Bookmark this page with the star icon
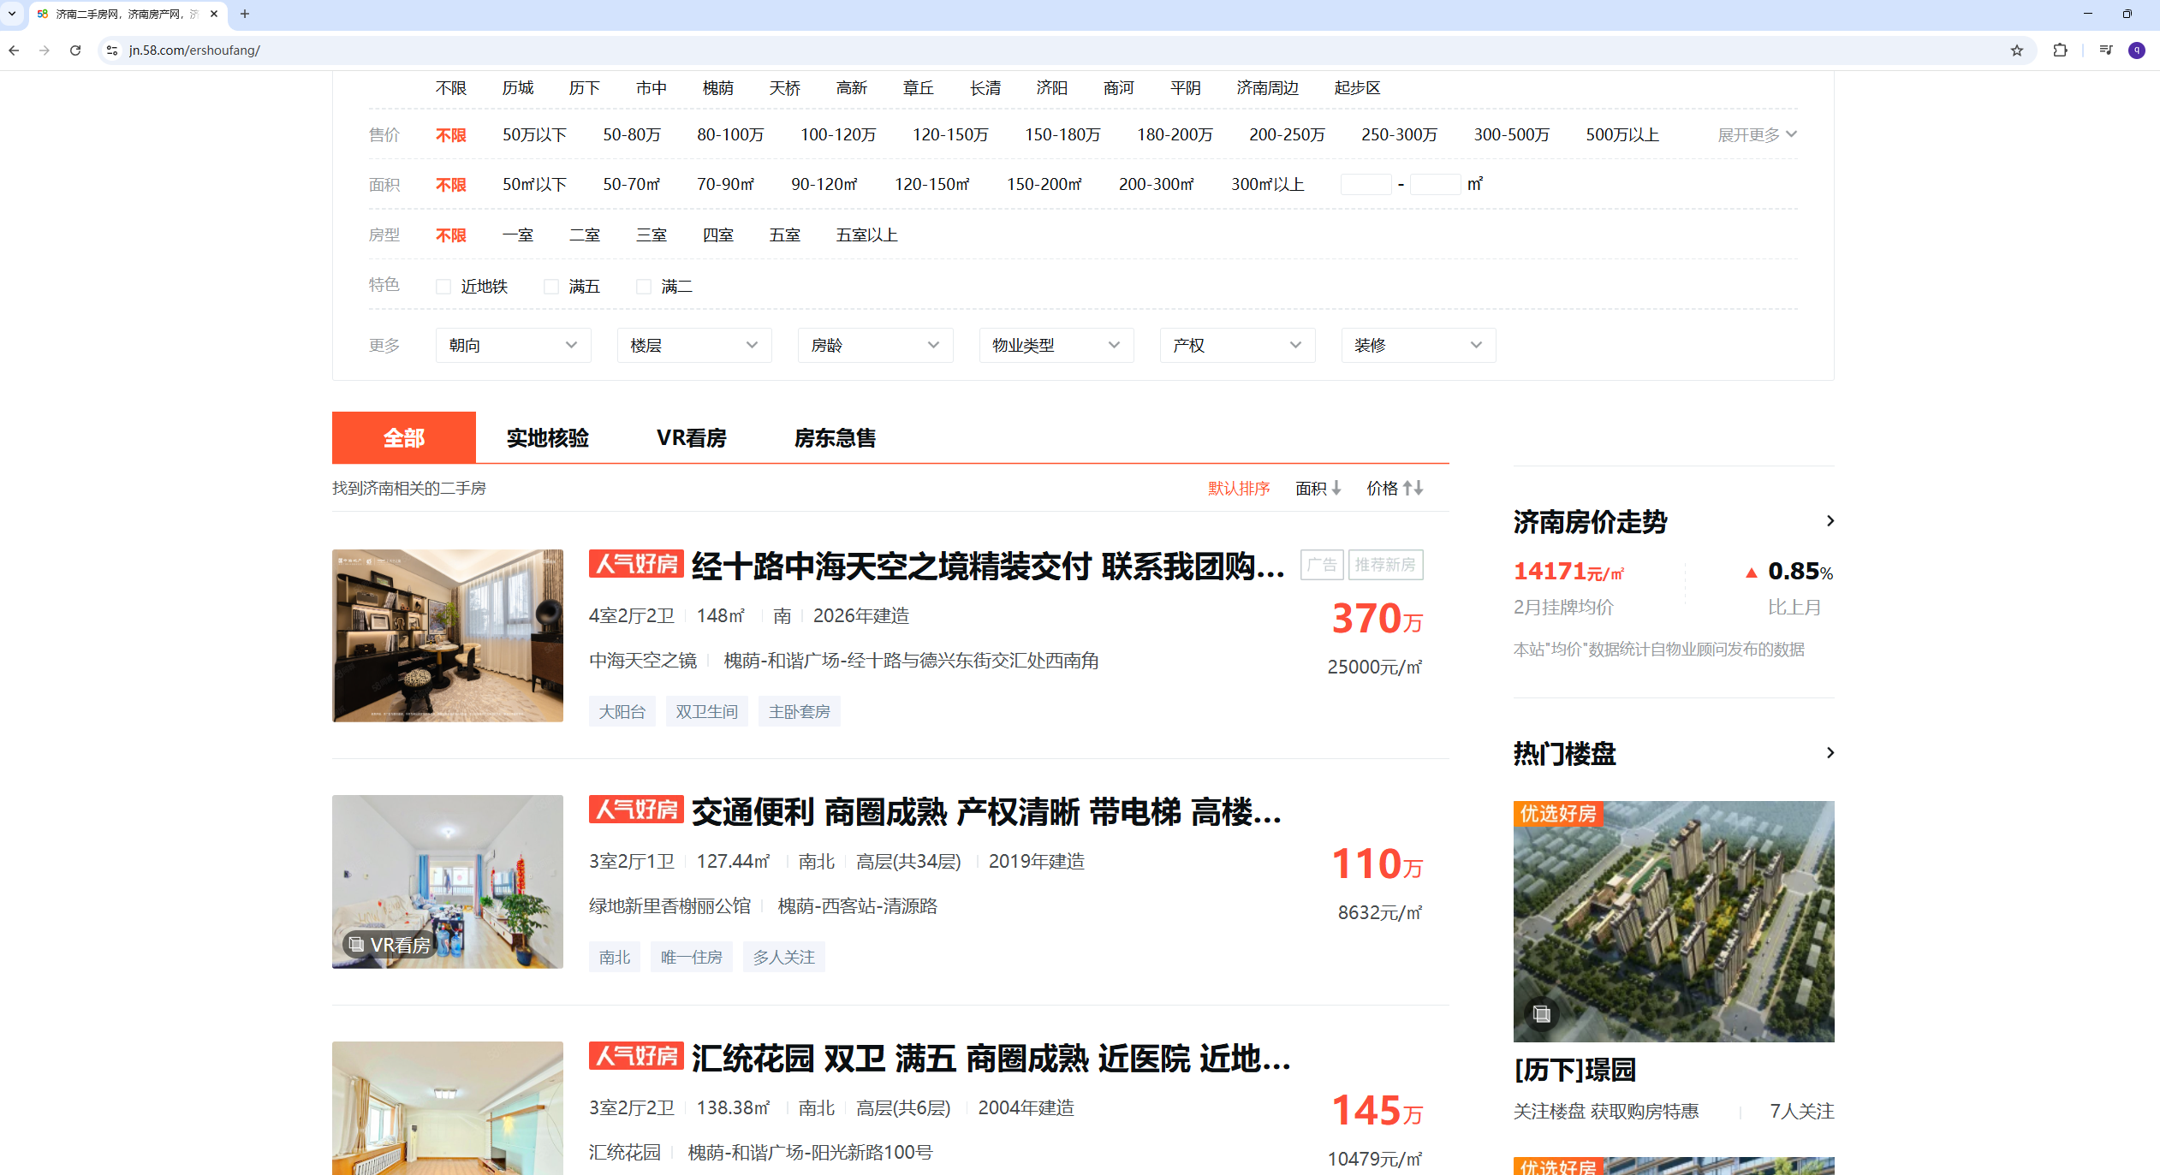Image resolution: width=2160 pixels, height=1175 pixels. tap(2016, 50)
